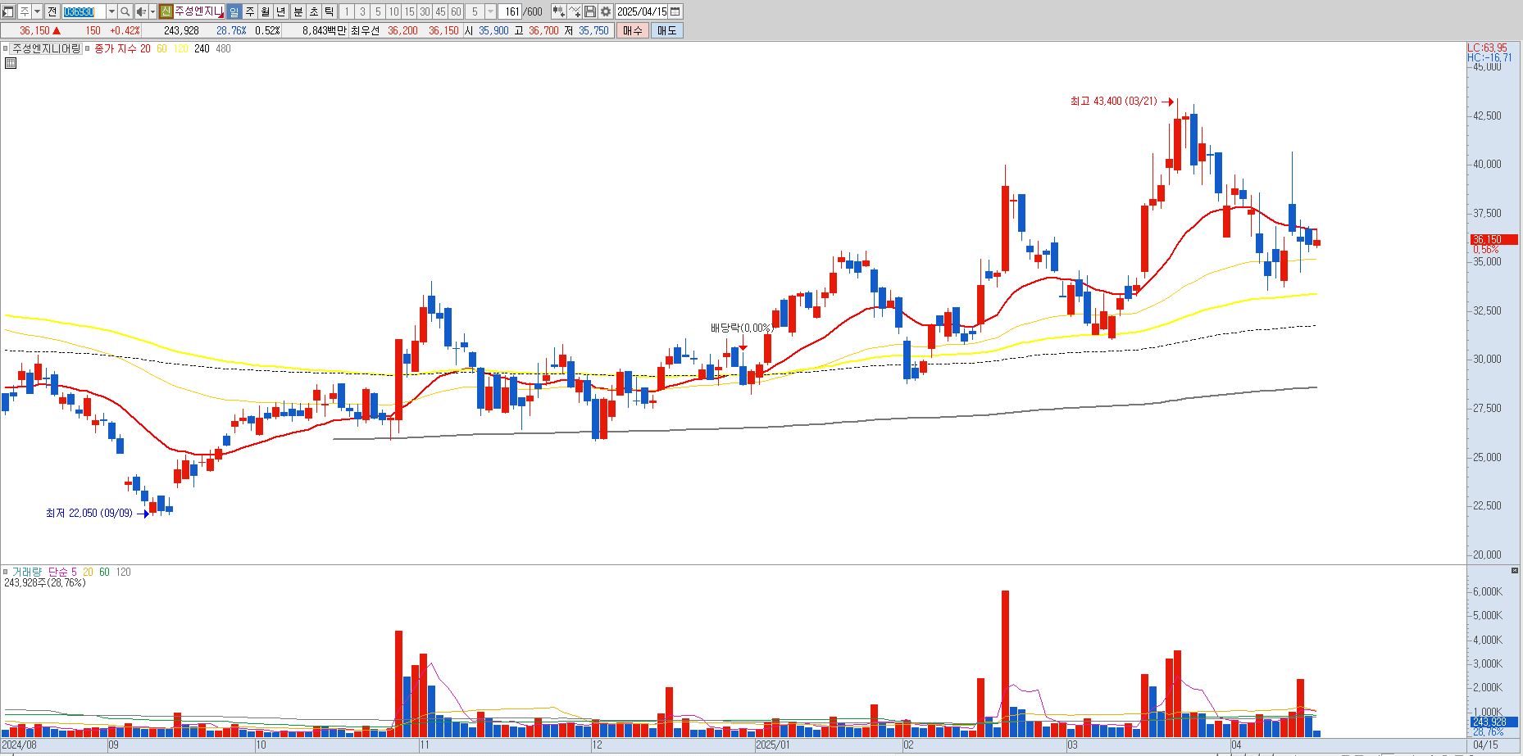Viewport: 1523px width, 756px height.
Task: Open the chart settings gear icon
Action: pyautogui.click(x=605, y=11)
